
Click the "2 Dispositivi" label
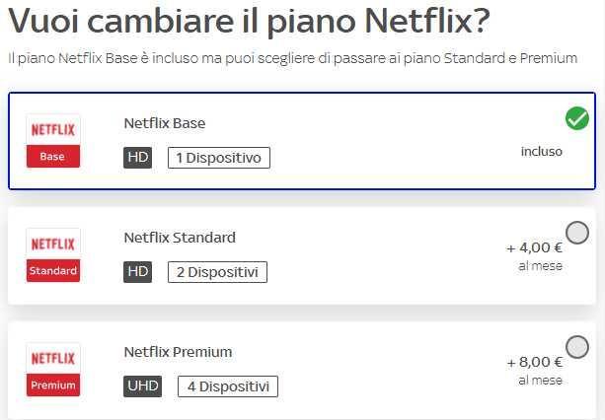click(217, 271)
